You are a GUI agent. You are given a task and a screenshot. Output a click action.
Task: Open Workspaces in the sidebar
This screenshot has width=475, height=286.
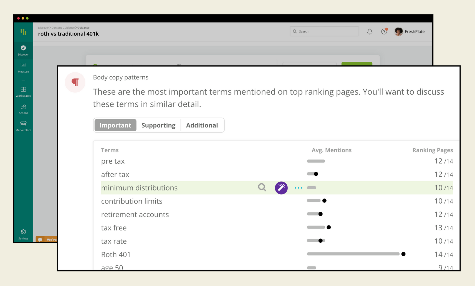click(x=23, y=92)
